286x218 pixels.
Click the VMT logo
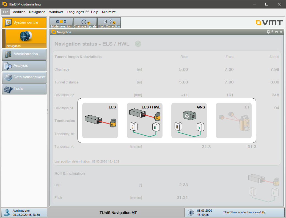pos(269,23)
